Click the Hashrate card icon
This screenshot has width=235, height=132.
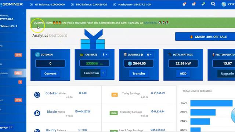click(82, 55)
